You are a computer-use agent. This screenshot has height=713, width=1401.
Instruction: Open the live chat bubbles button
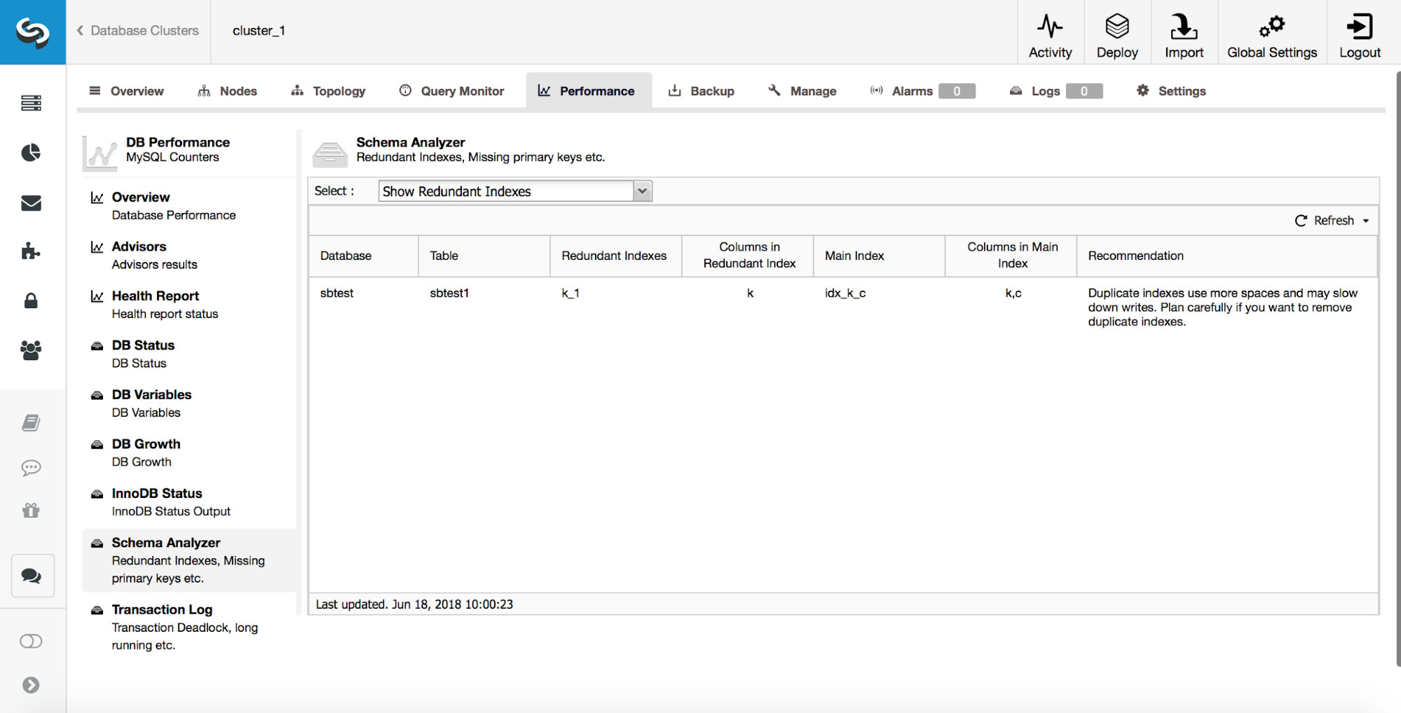pos(32,576)
